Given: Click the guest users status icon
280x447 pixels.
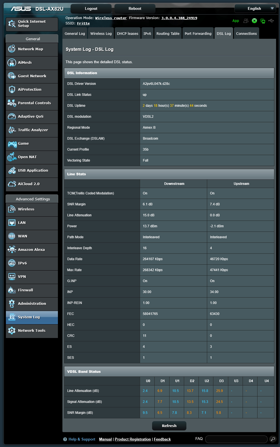Looking at the screenshot, I should pos(246,21).
